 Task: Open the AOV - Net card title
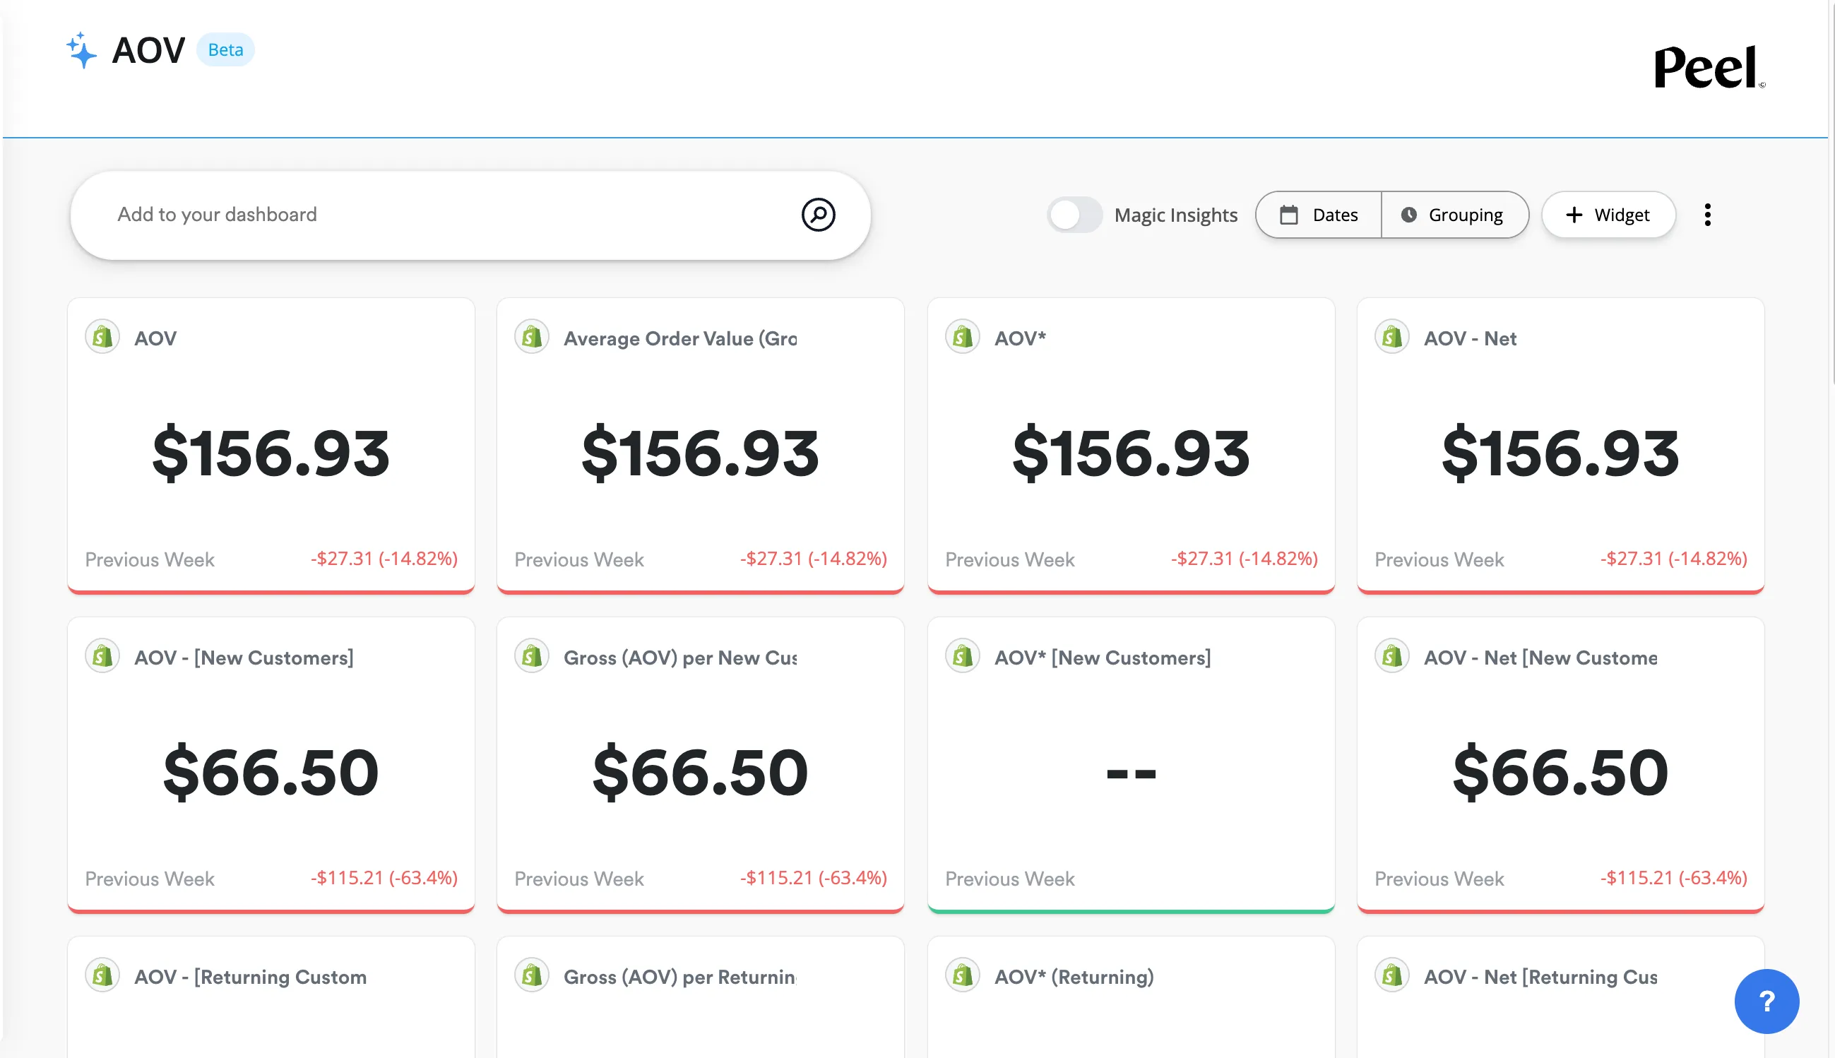[1470, 338]
